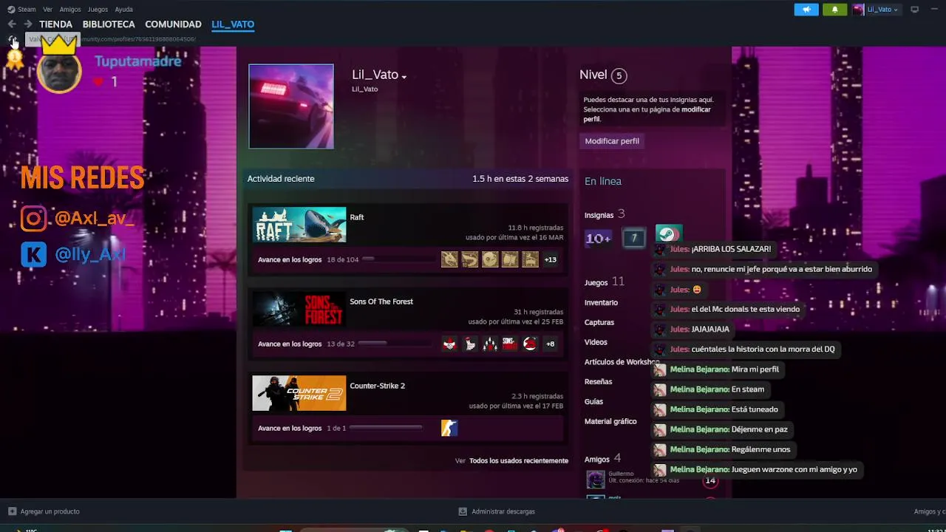Click second Sons Of The Forest achievement icon
The height and width of the screenshot is (532, 946).
tap(469, 344)
